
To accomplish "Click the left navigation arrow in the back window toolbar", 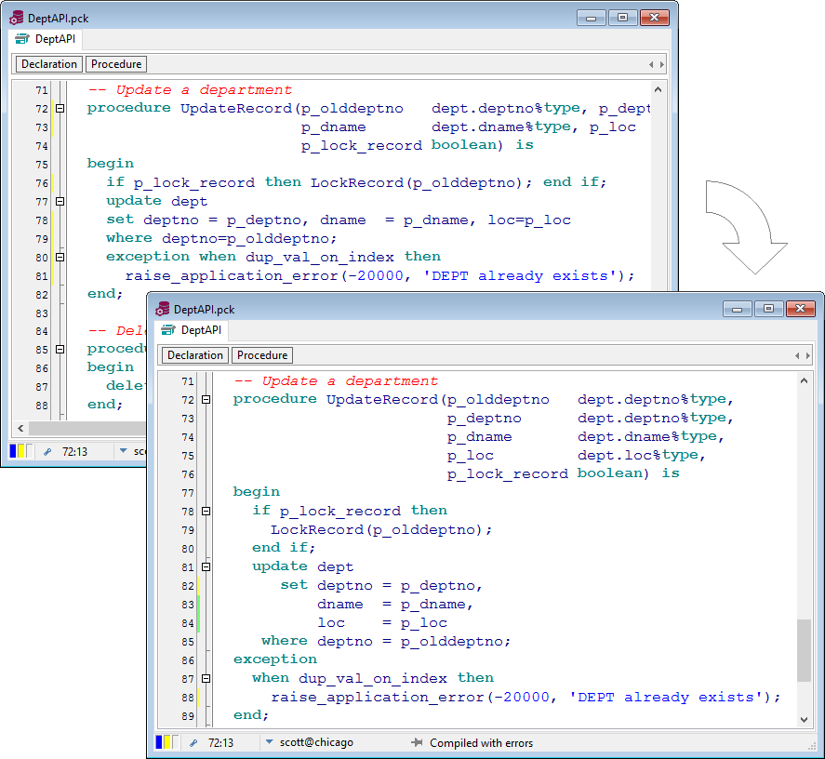I will [x=651, y=65].
